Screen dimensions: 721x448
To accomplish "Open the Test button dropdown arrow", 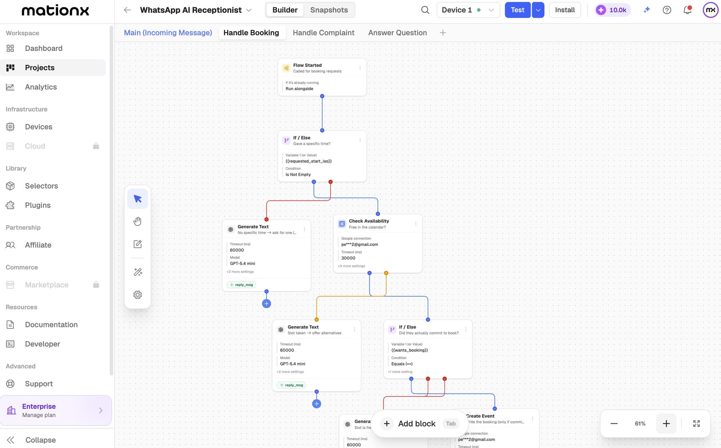I will pos(538,10).
